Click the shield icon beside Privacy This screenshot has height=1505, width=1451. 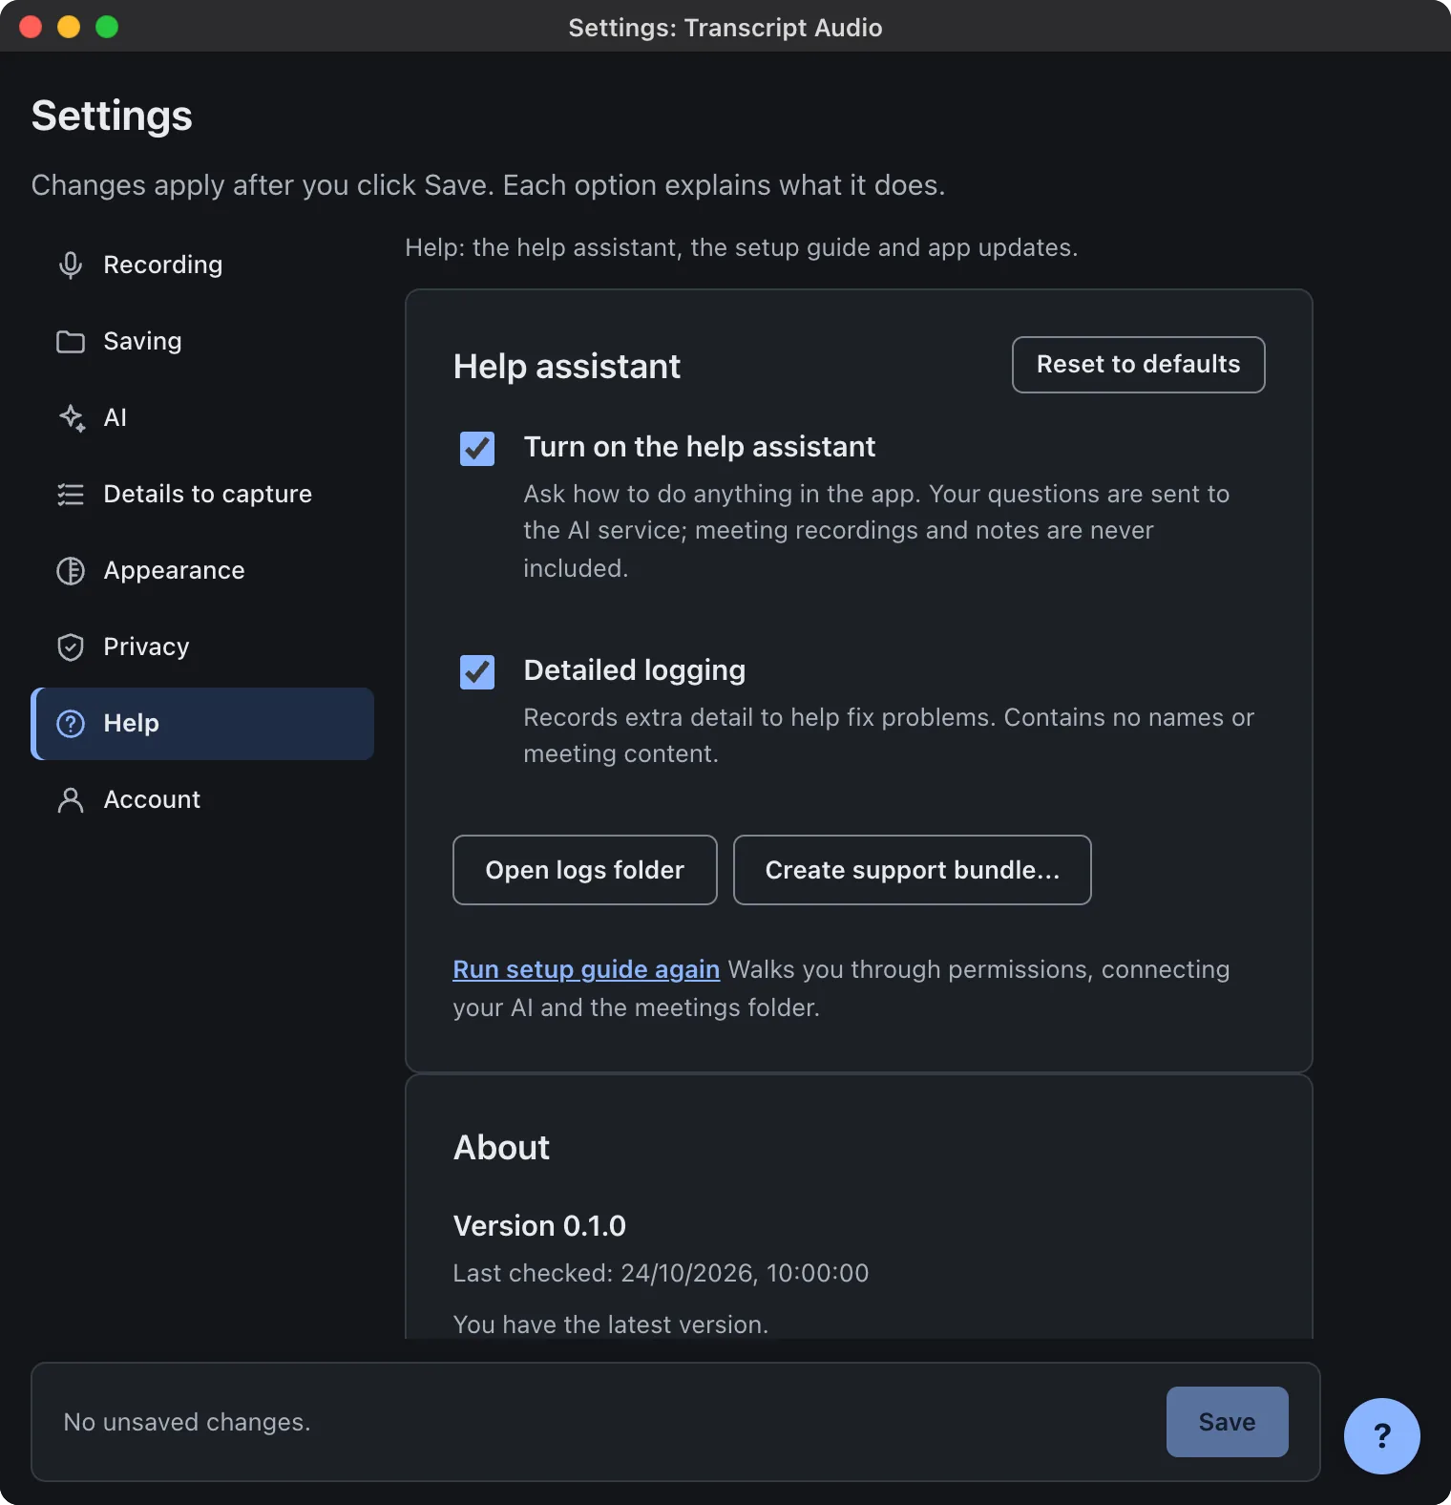click(71, 647)
